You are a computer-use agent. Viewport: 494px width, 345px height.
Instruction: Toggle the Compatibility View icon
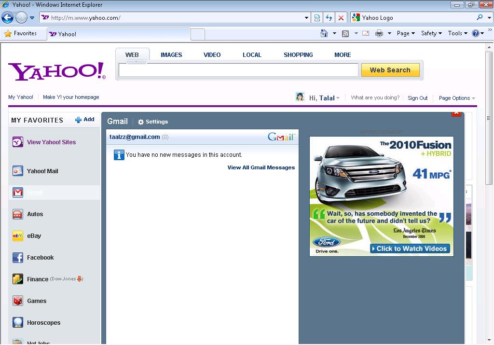[x=317, y=18]
